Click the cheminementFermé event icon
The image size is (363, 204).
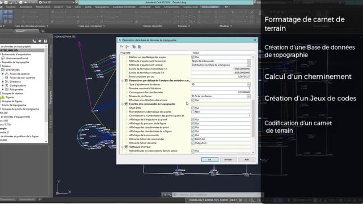3,58
